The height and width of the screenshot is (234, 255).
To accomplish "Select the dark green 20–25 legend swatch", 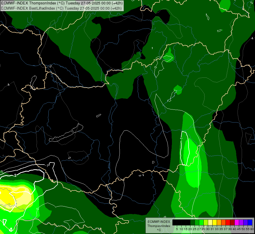I will [192, 223].
